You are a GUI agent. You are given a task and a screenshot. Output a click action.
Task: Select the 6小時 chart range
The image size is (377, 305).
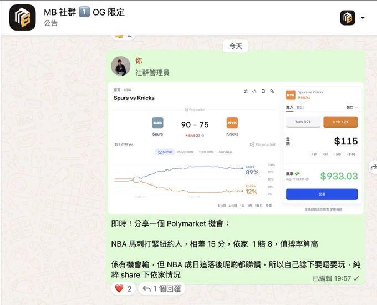(x=233, y=206)
